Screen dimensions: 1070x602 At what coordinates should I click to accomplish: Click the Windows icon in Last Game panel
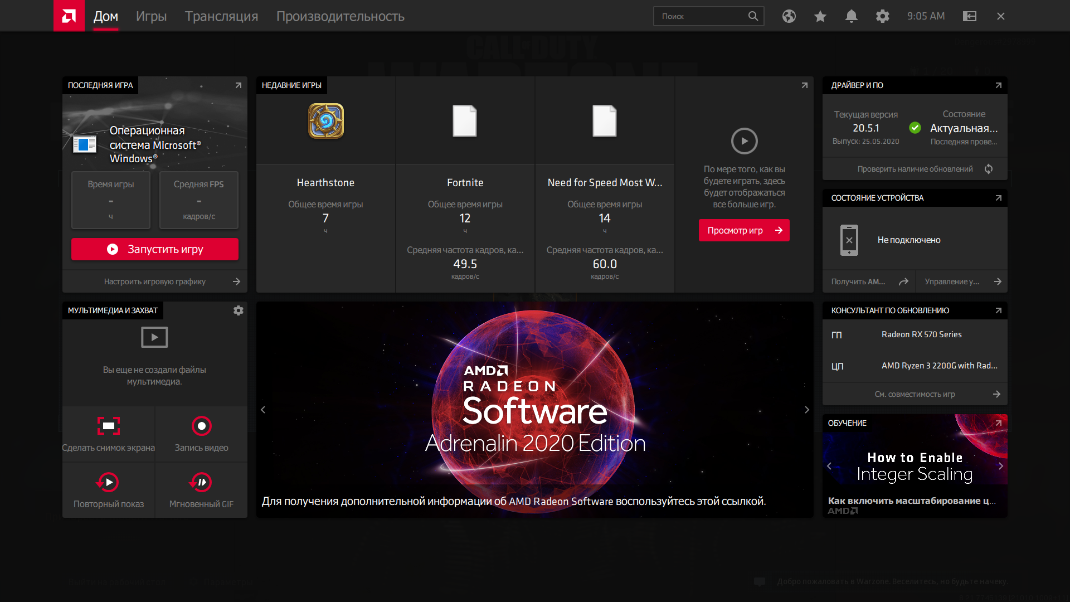85,145
